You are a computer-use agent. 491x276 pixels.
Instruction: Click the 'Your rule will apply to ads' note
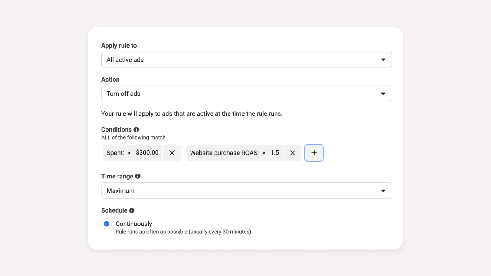[192, 113]
